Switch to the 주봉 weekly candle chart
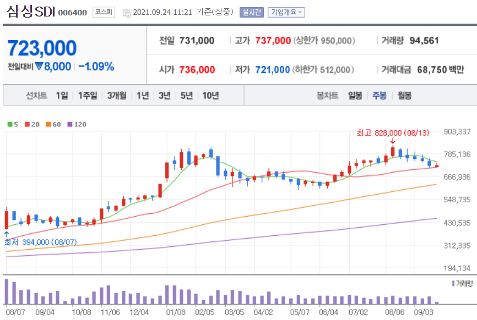Viewport: 477px width, 320px height. click(380, 96)
